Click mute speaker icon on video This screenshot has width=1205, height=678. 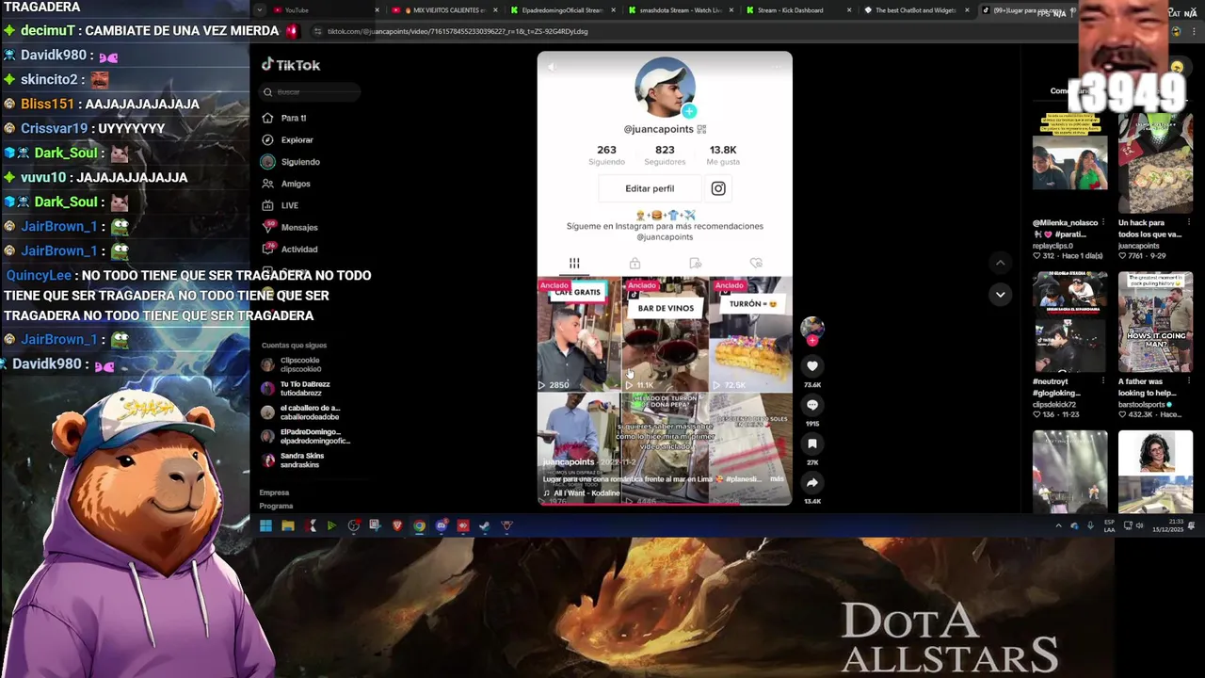point(552,67)
